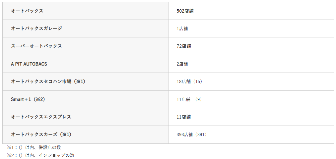
Task: Click 11店舗 in the オートバックスエクスプレス row
Action: pos(184,117)
